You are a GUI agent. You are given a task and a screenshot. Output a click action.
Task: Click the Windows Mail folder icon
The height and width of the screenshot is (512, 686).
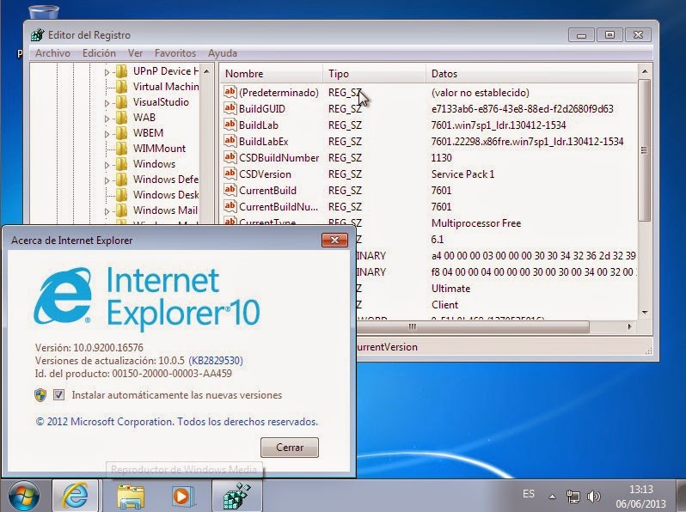point(122,210)
